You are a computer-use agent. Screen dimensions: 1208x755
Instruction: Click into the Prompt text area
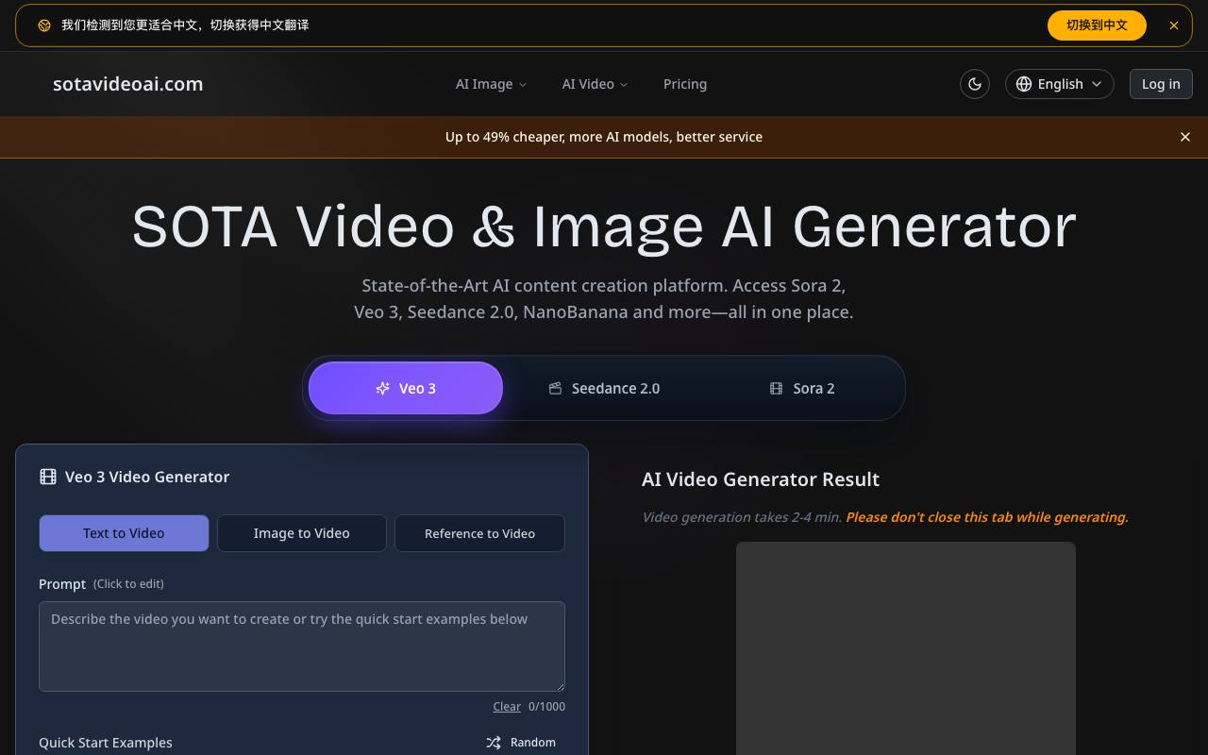(x=302, y=646)
